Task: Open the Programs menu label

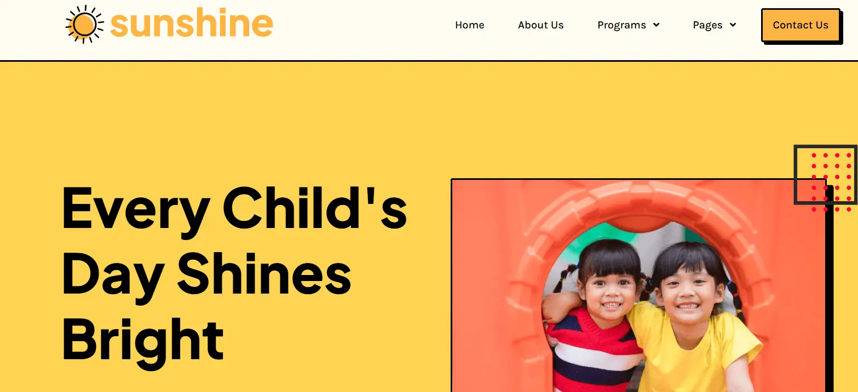Action: click(621, 25)
